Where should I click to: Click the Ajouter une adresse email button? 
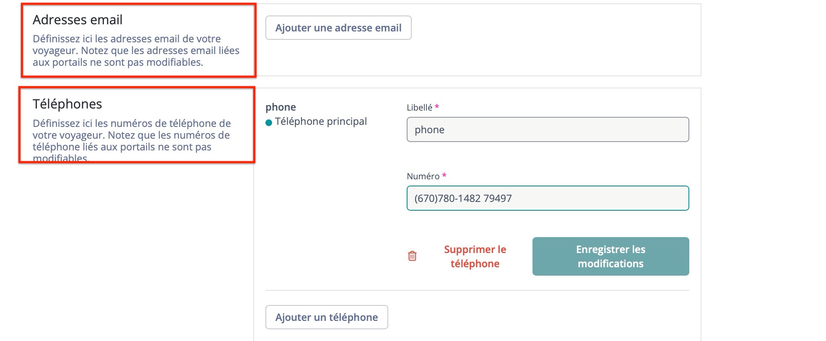[x=338, y=28]
